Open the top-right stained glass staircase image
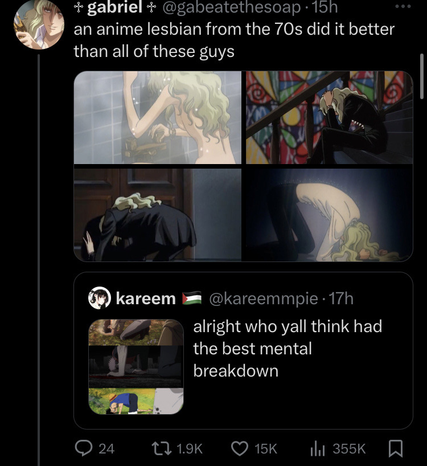The height and width of the screenshot is (466, 427). [x=329, y=117]
